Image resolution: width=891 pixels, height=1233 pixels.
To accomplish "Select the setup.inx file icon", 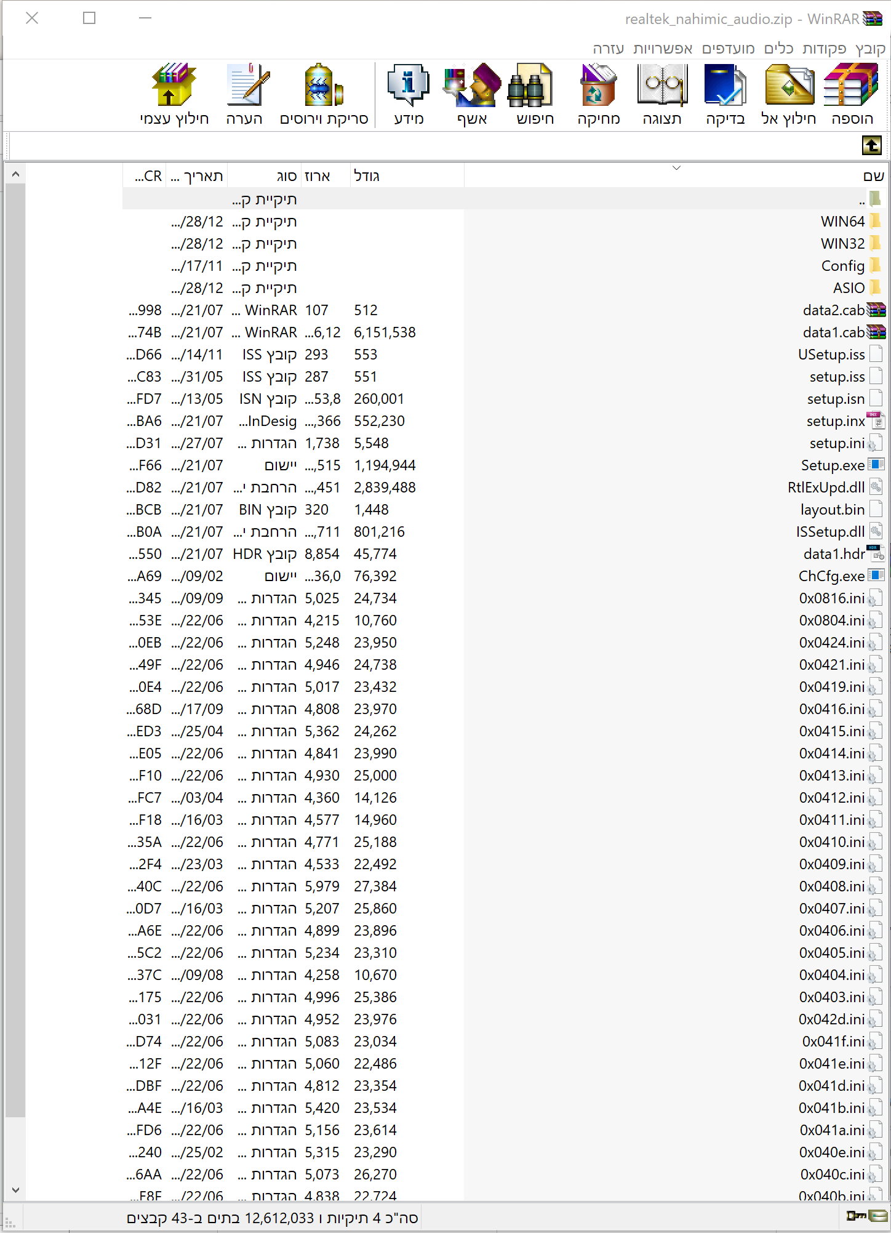I will tap(876, 420).
